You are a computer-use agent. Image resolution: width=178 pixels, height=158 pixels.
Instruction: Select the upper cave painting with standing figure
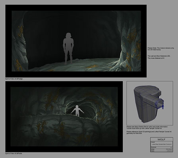point(76,41)
